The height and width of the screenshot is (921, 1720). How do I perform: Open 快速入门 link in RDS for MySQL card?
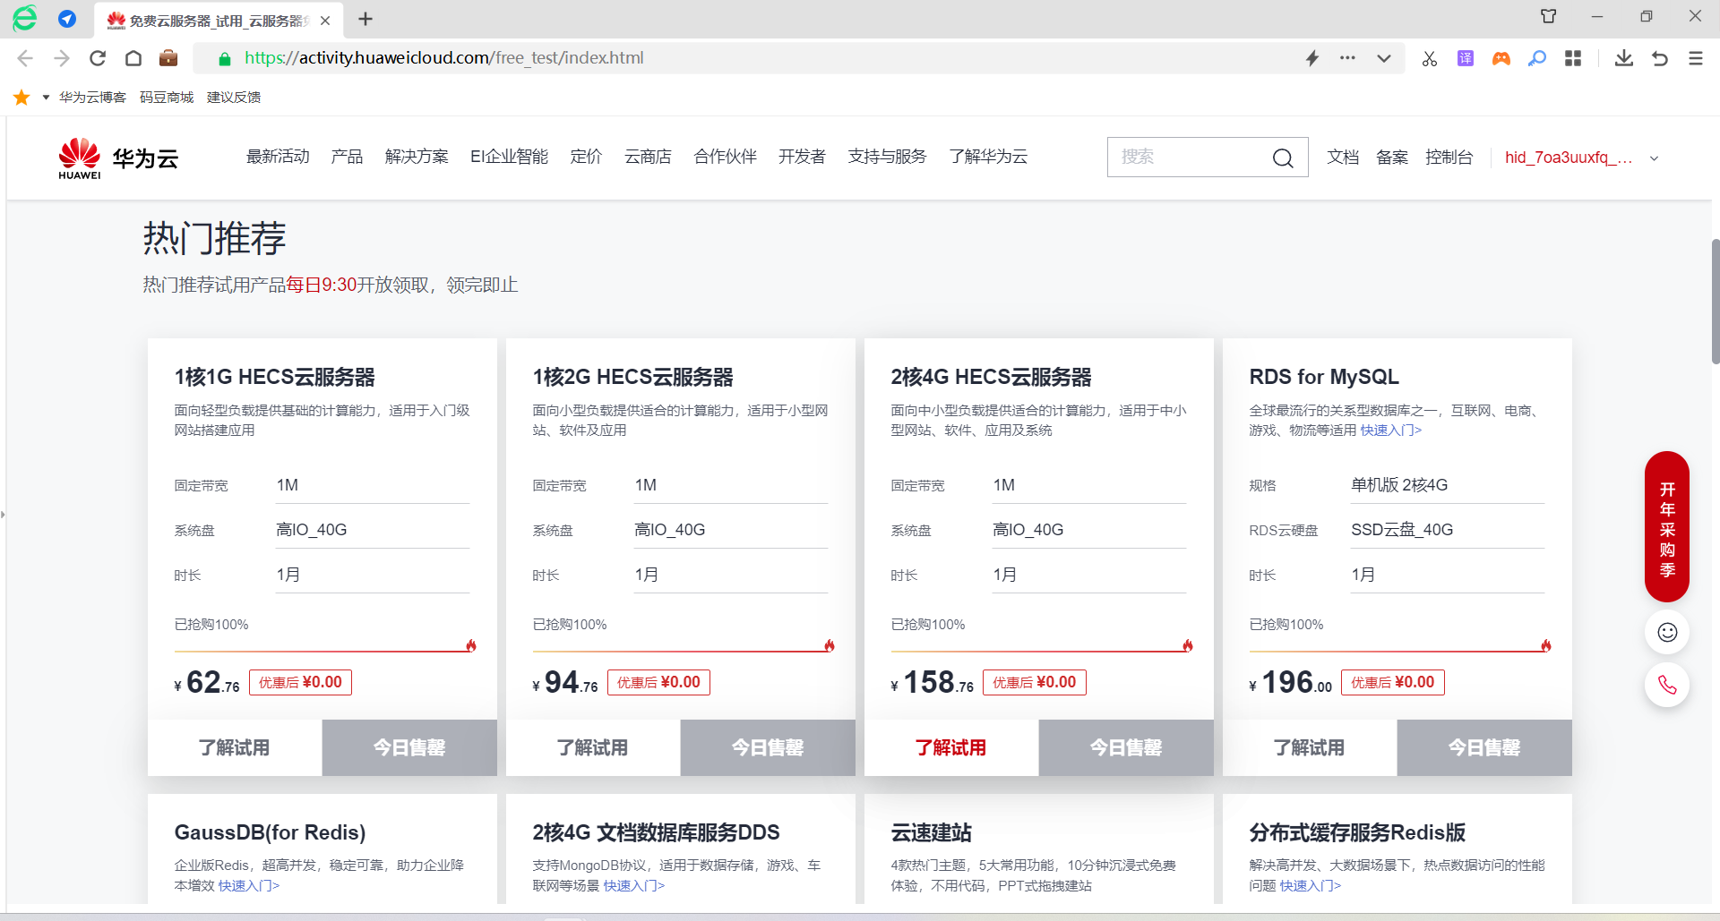(x=1391, y=431)
